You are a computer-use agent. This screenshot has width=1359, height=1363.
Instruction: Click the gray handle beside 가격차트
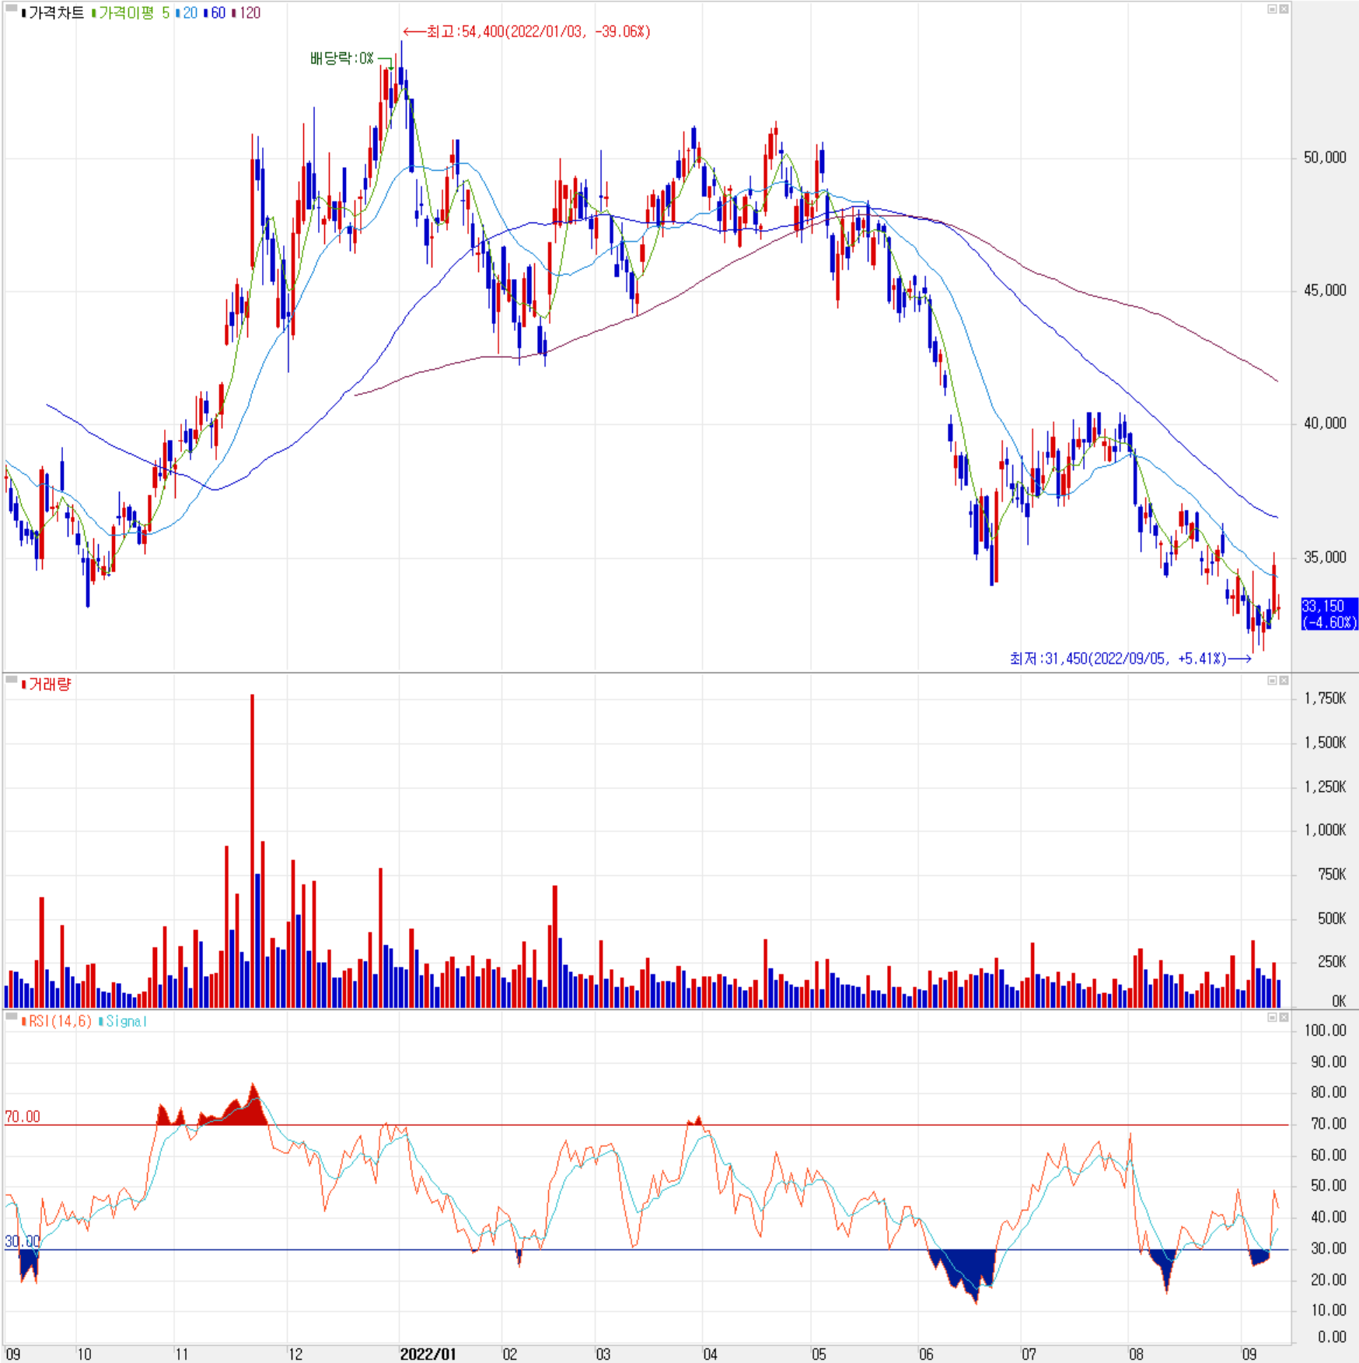coord(12,9)
